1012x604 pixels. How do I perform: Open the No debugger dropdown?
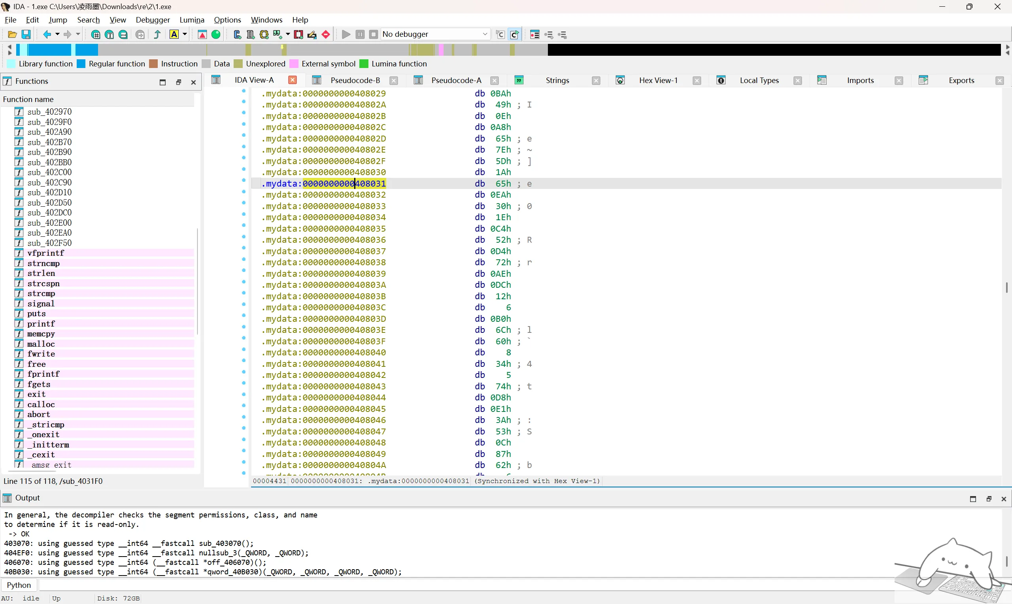pyautogui.click(x=435, y=34)
